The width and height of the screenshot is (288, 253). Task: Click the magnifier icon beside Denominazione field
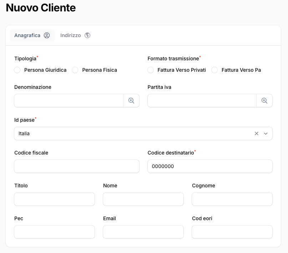tap(131, 101)
